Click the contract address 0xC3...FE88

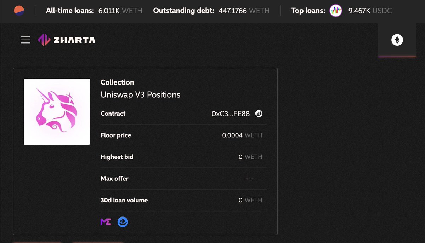231,114
